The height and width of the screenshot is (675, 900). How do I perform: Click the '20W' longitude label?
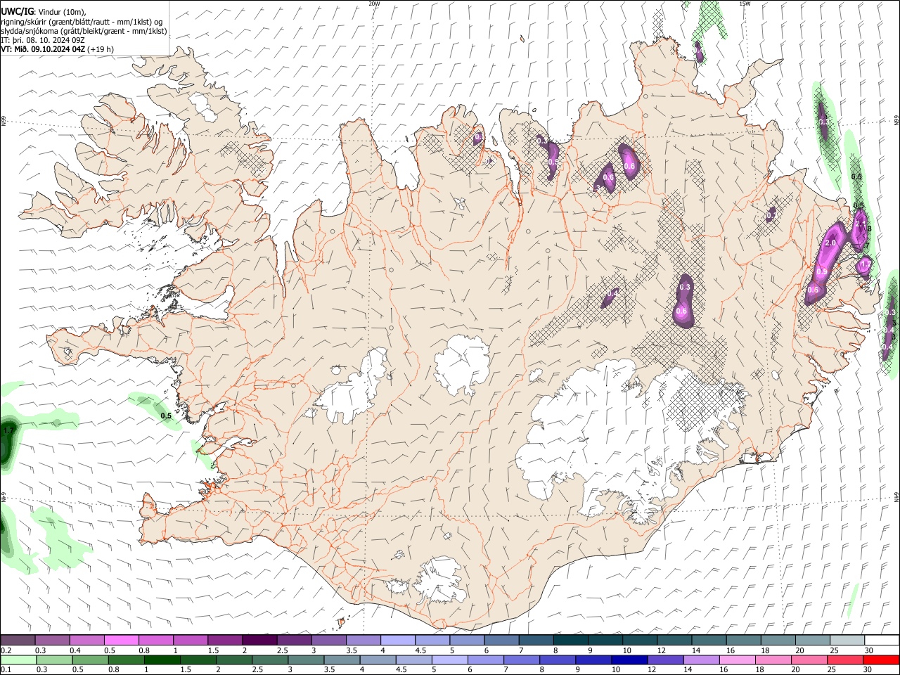pos(374,4)
